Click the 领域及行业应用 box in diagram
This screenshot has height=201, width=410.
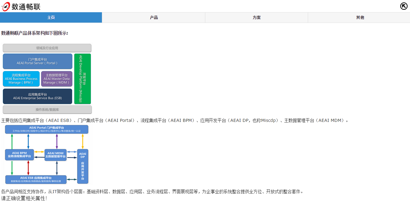[x=47, y=48]
